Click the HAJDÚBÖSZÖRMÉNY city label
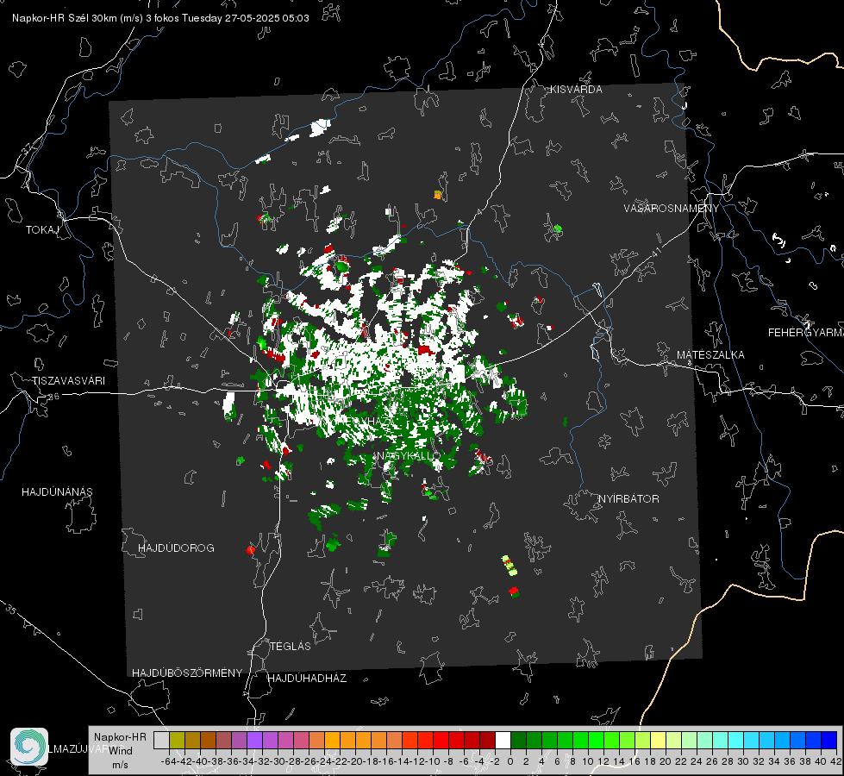Image resolution: width=844 pixels, height=776 pixels. click(187, 673)
